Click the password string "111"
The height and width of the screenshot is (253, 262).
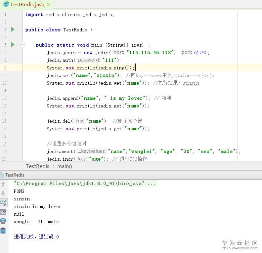point(109,60)
